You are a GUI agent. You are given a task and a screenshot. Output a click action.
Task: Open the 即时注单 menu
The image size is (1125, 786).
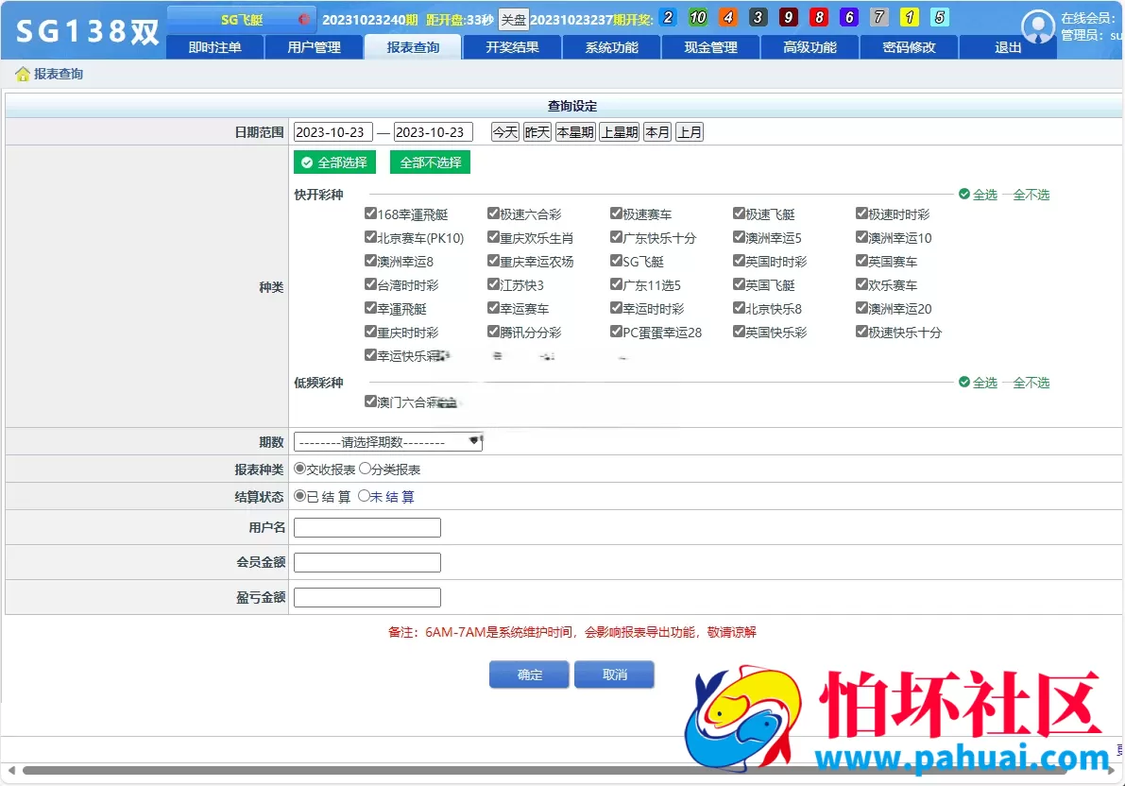(x=214, y=47)
